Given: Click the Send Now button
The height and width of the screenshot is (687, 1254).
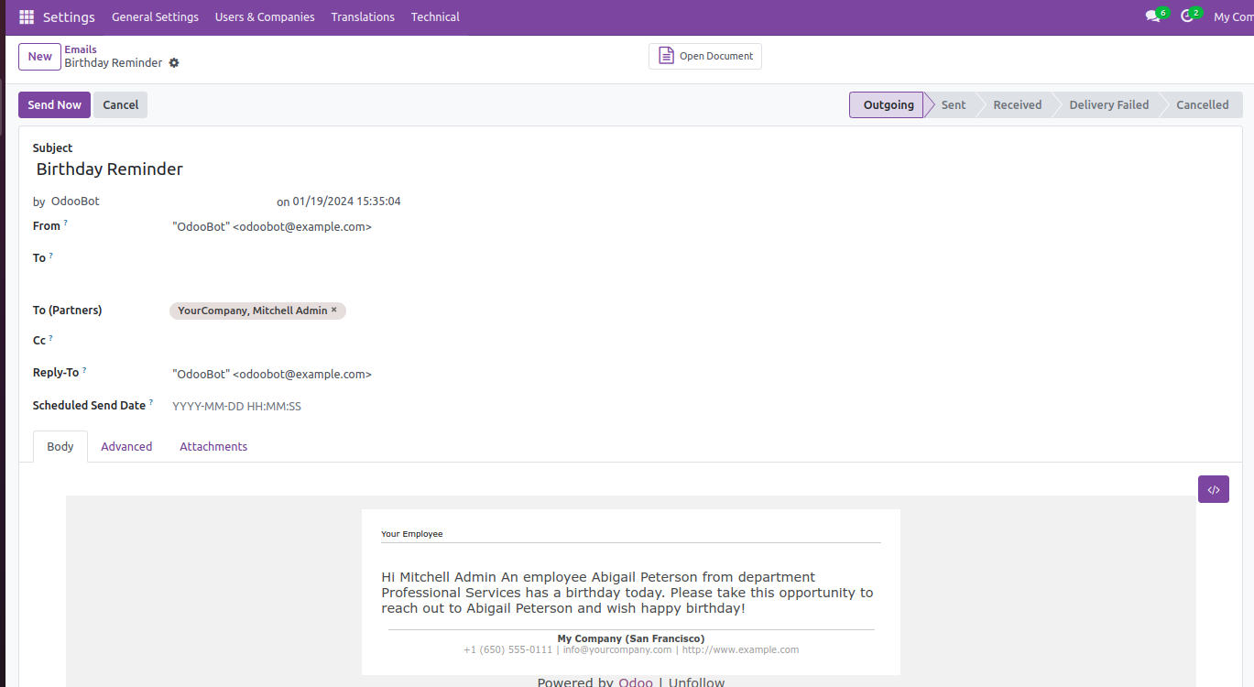Looking at the screenshot, I should (55, 105).
